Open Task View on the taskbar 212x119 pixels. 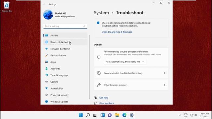pos(95,115)
